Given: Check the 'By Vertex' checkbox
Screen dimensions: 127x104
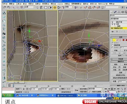Looking at the screenshot, I should click(113, 43).
